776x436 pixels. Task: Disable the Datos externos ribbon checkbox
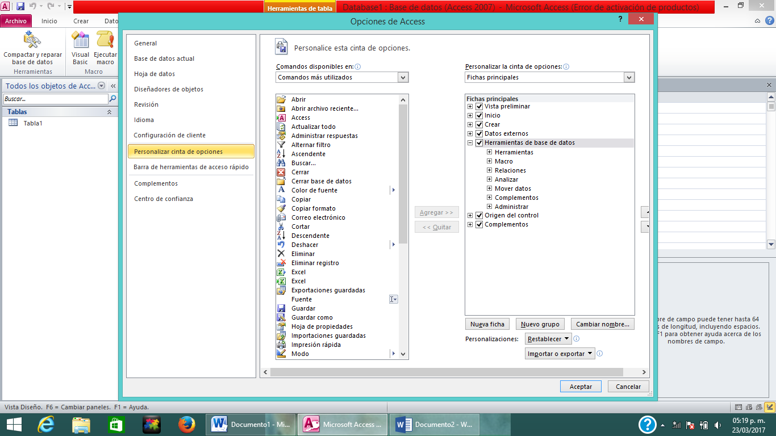pos(479,133)
